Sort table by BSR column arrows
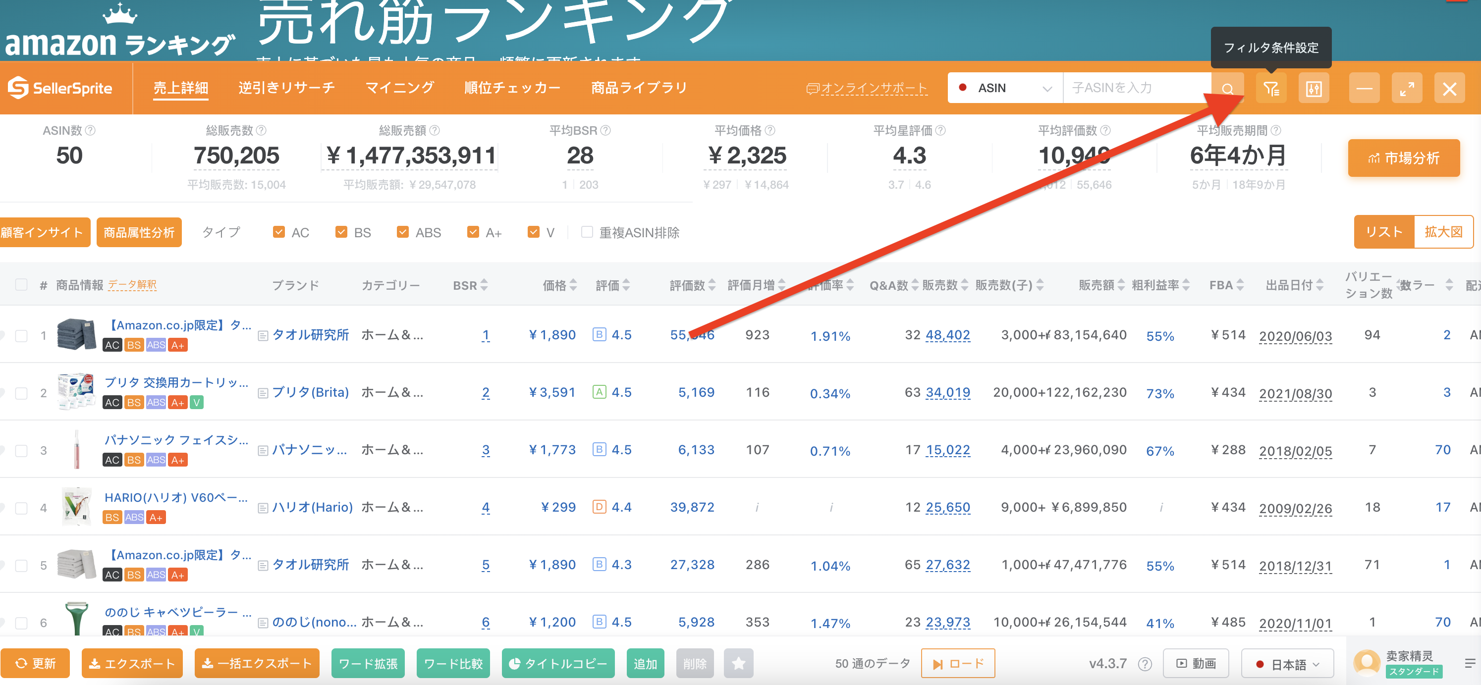The width and height of the screenshot is (1481, 685). pos(484,285)
